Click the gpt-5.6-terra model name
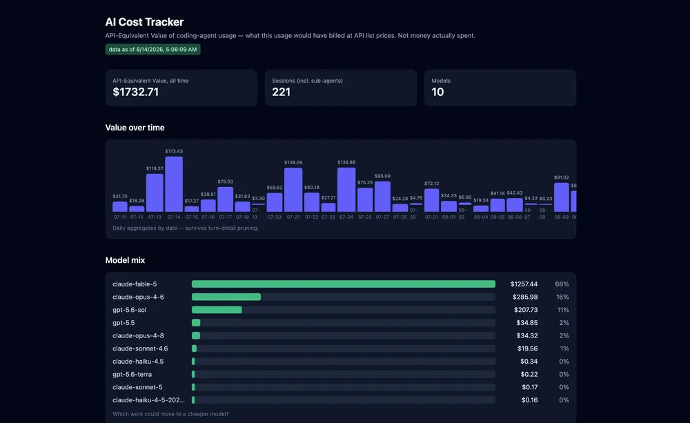 [x=132, y=374]
